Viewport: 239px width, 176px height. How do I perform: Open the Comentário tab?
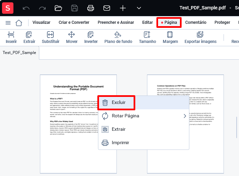(x=196, y=22)
